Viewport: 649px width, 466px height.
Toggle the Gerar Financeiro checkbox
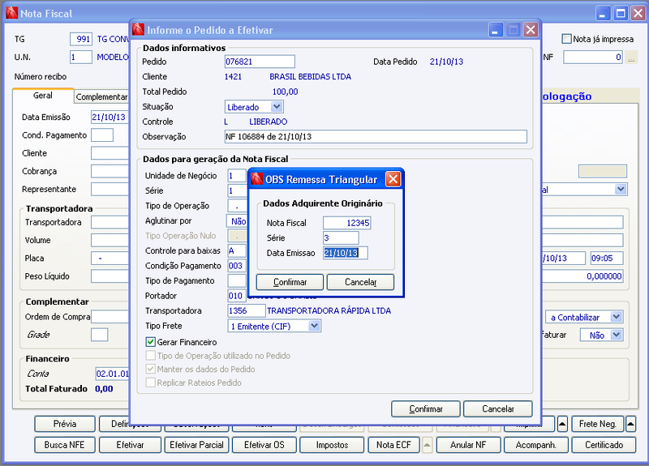[x=150, y=342]
